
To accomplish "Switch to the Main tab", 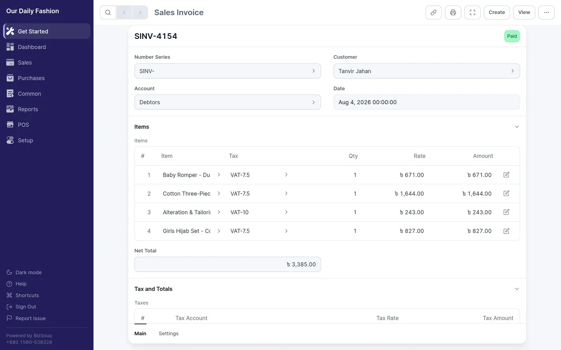I will [x=140, y=334].
